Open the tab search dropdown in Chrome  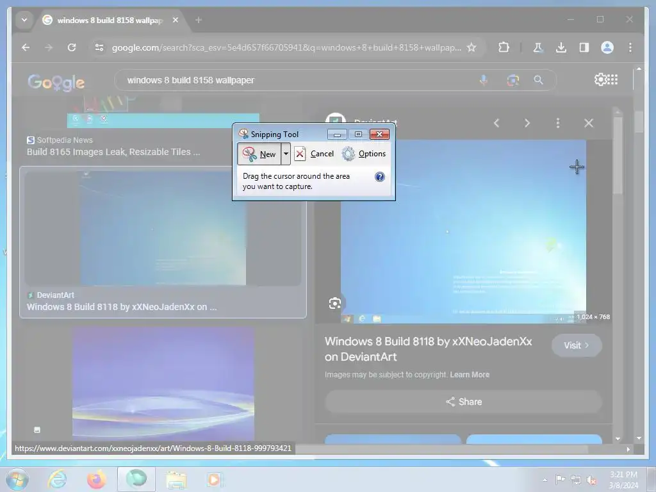tap(24, 20)
